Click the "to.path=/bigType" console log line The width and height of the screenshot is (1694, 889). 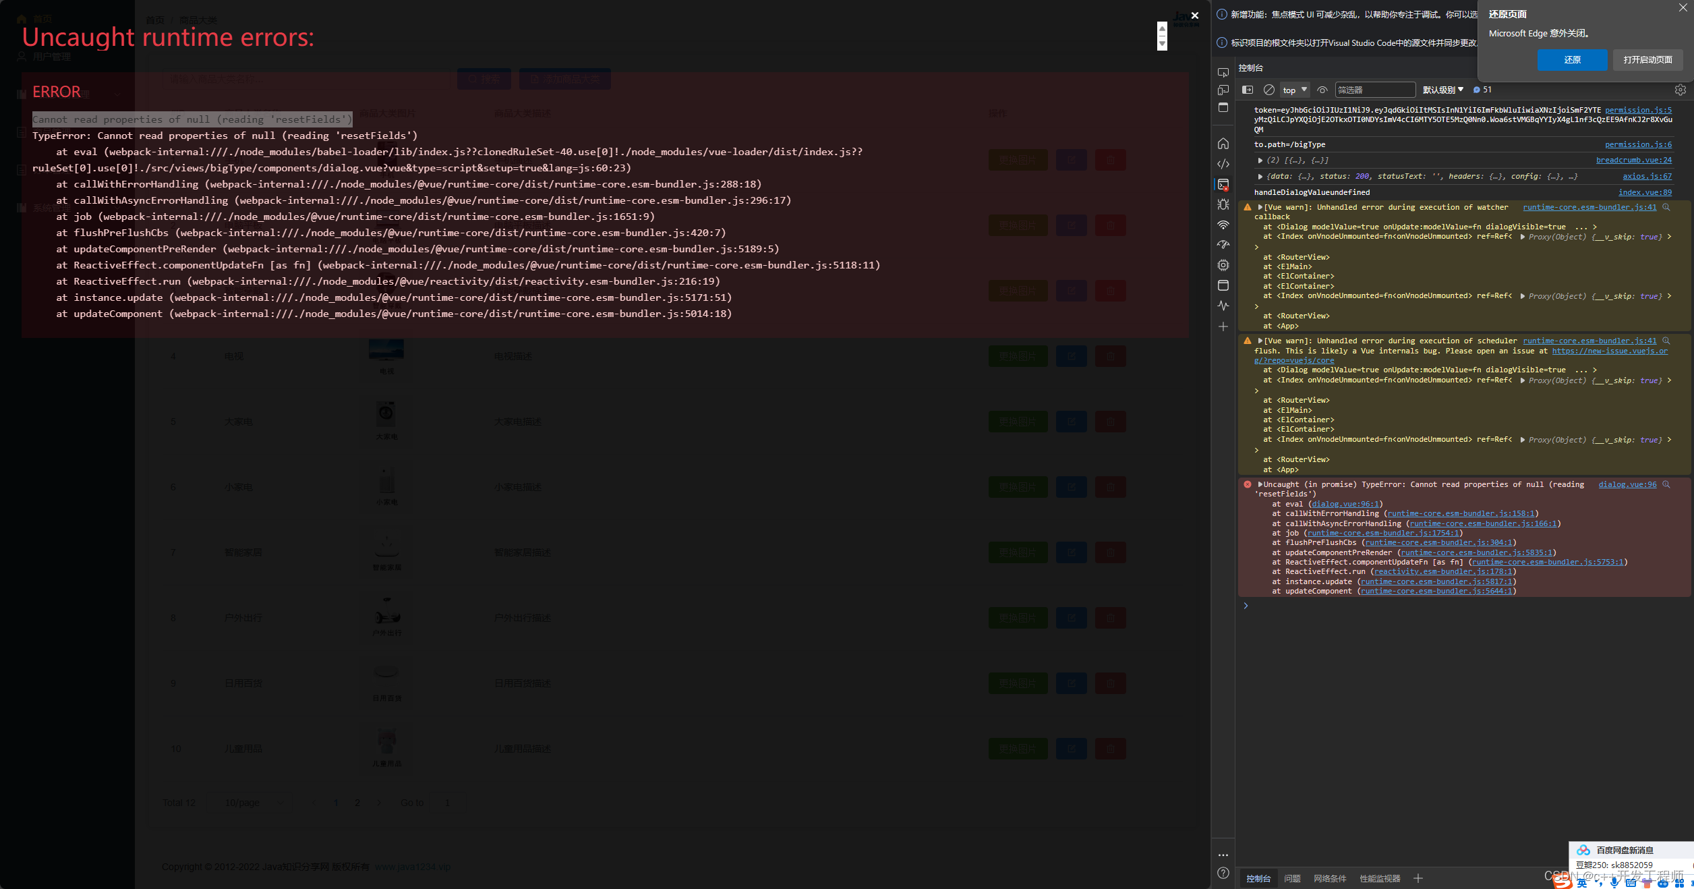(1289, 144)
